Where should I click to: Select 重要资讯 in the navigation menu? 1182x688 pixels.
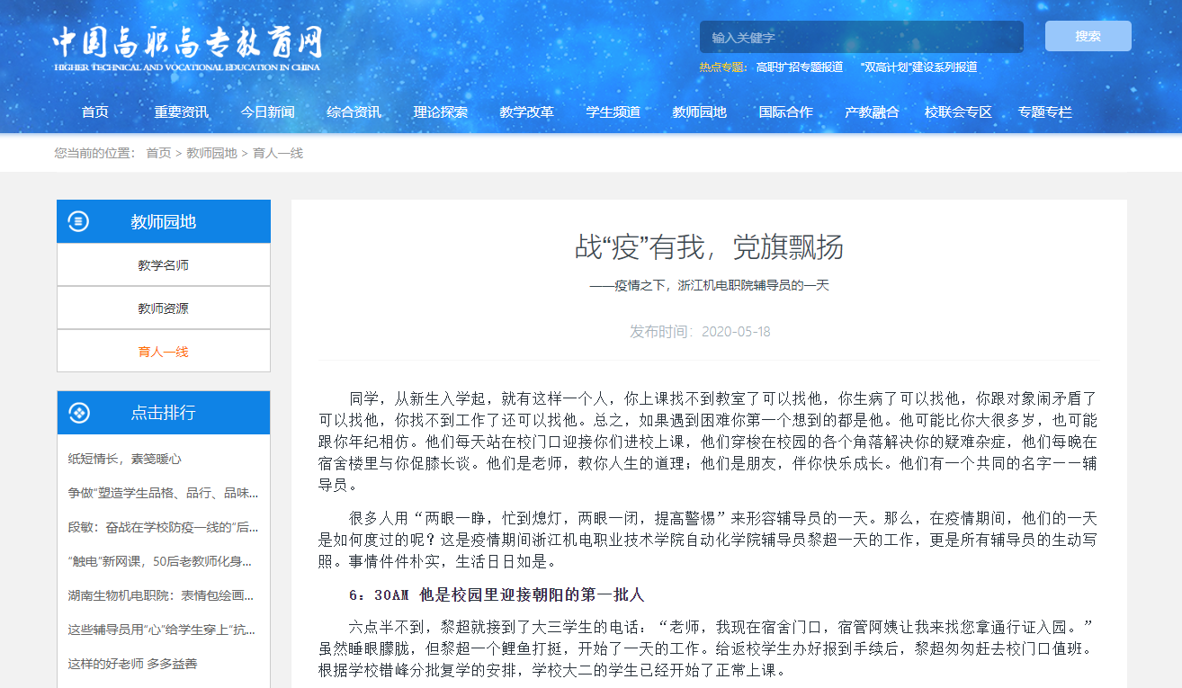181,112
